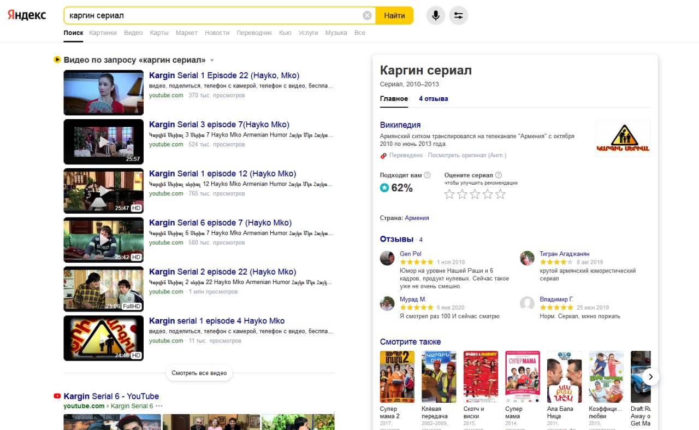This screenshot has height=430, width=699.
Task: Start voice search with the microphone icon
Action: coord(436,15)
